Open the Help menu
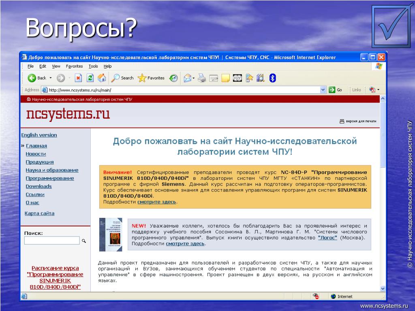415x311 pixels. 107,66
